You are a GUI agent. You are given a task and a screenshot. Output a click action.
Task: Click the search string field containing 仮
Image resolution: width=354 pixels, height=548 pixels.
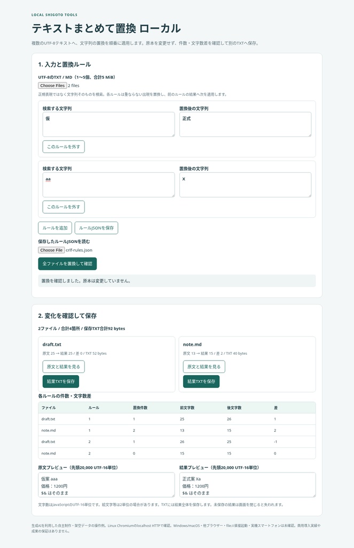click(108, 124)
